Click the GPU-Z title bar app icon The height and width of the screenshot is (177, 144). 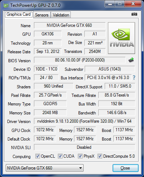click(6, 5)
